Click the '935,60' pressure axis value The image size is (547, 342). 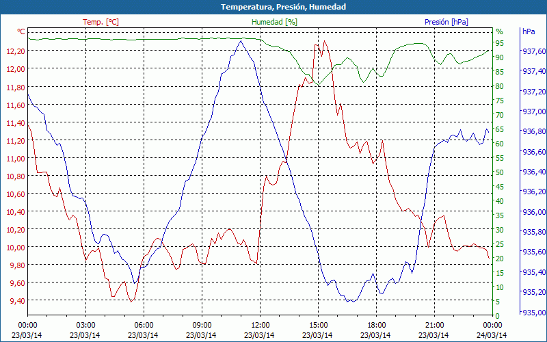534,252
